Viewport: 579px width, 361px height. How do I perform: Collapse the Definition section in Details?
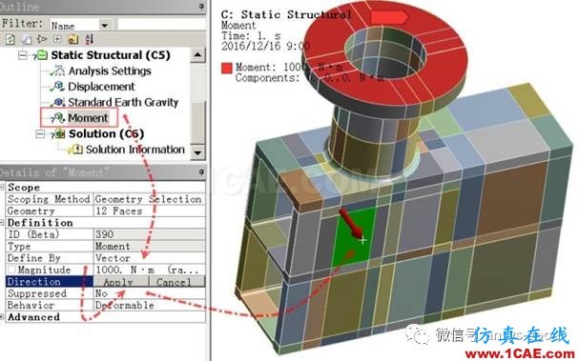[x=2, y=223]
